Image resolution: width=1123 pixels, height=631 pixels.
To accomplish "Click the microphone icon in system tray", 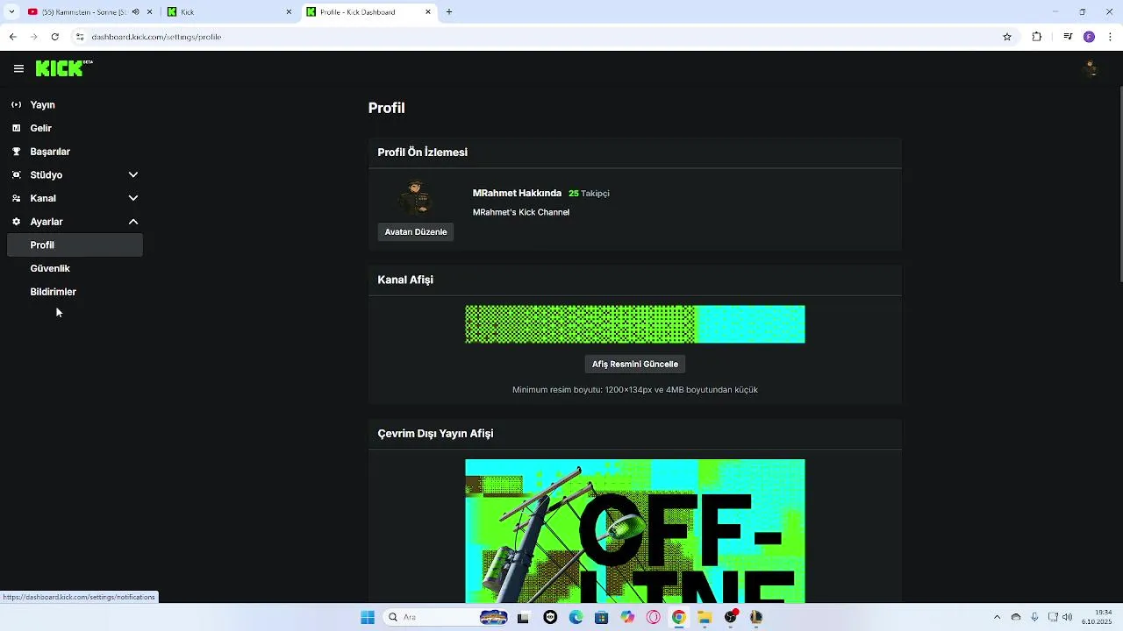I will [1034, 617].
